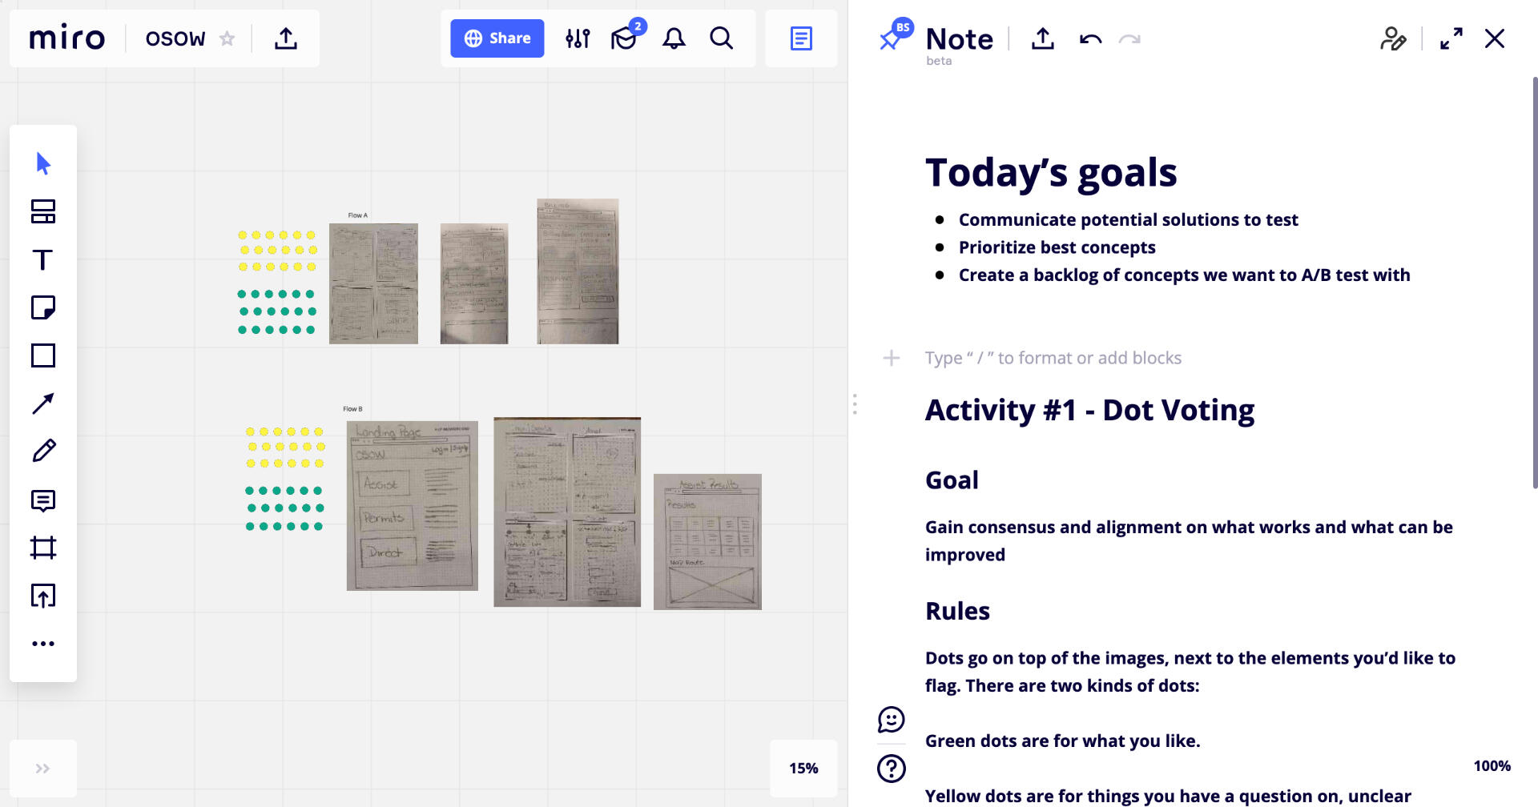This screenshot has width=1538, height=807.
Task: Select the Text tool in toolbar
Action: (x=42, y=260)
